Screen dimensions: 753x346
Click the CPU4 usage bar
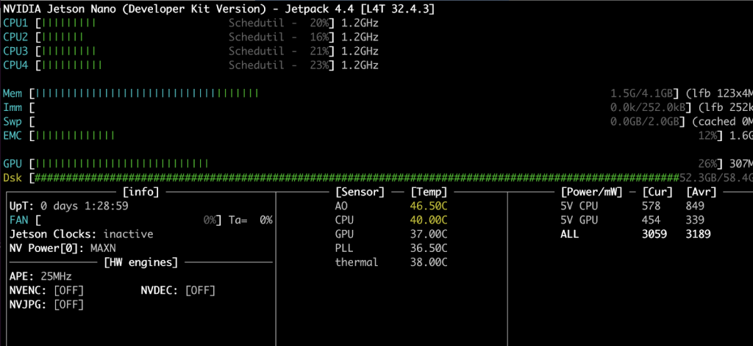(71, 65)
